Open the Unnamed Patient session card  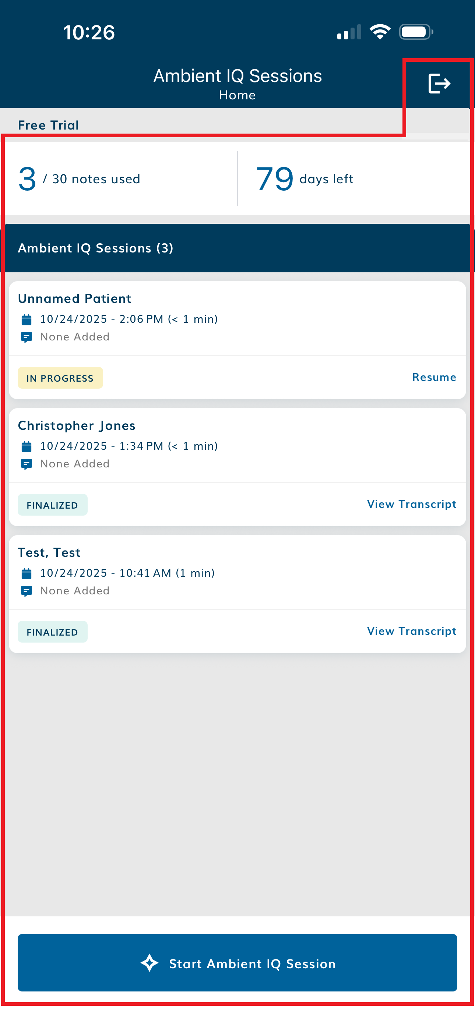[x=74, y=299]
